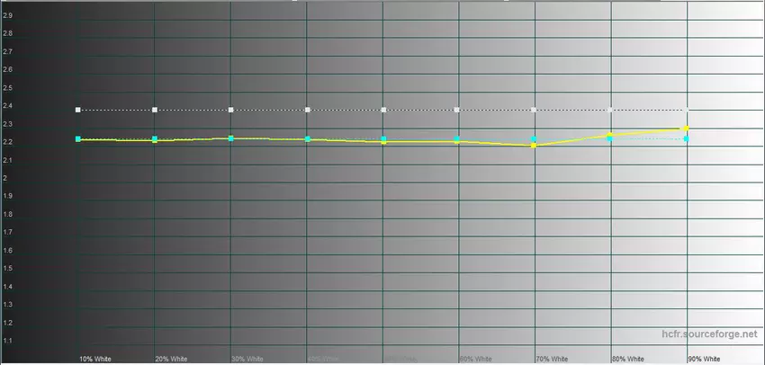The image size is (765, 365).
Task: Click the 60% White axis label
Action: coord(475,358)
